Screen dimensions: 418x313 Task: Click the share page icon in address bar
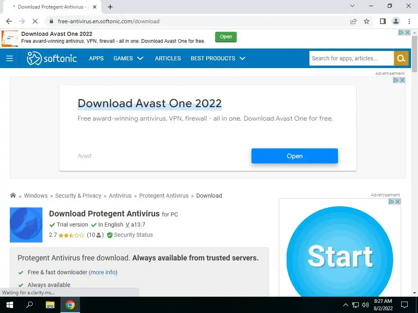pos(354,21)
